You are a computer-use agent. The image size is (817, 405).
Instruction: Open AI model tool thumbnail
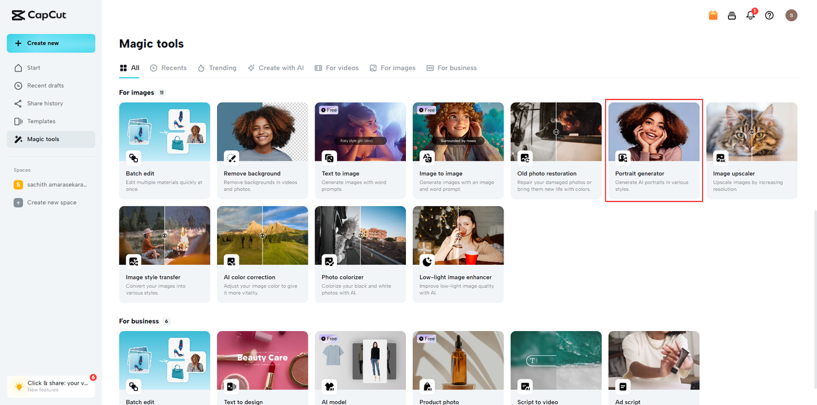click(x=360, y=360)
